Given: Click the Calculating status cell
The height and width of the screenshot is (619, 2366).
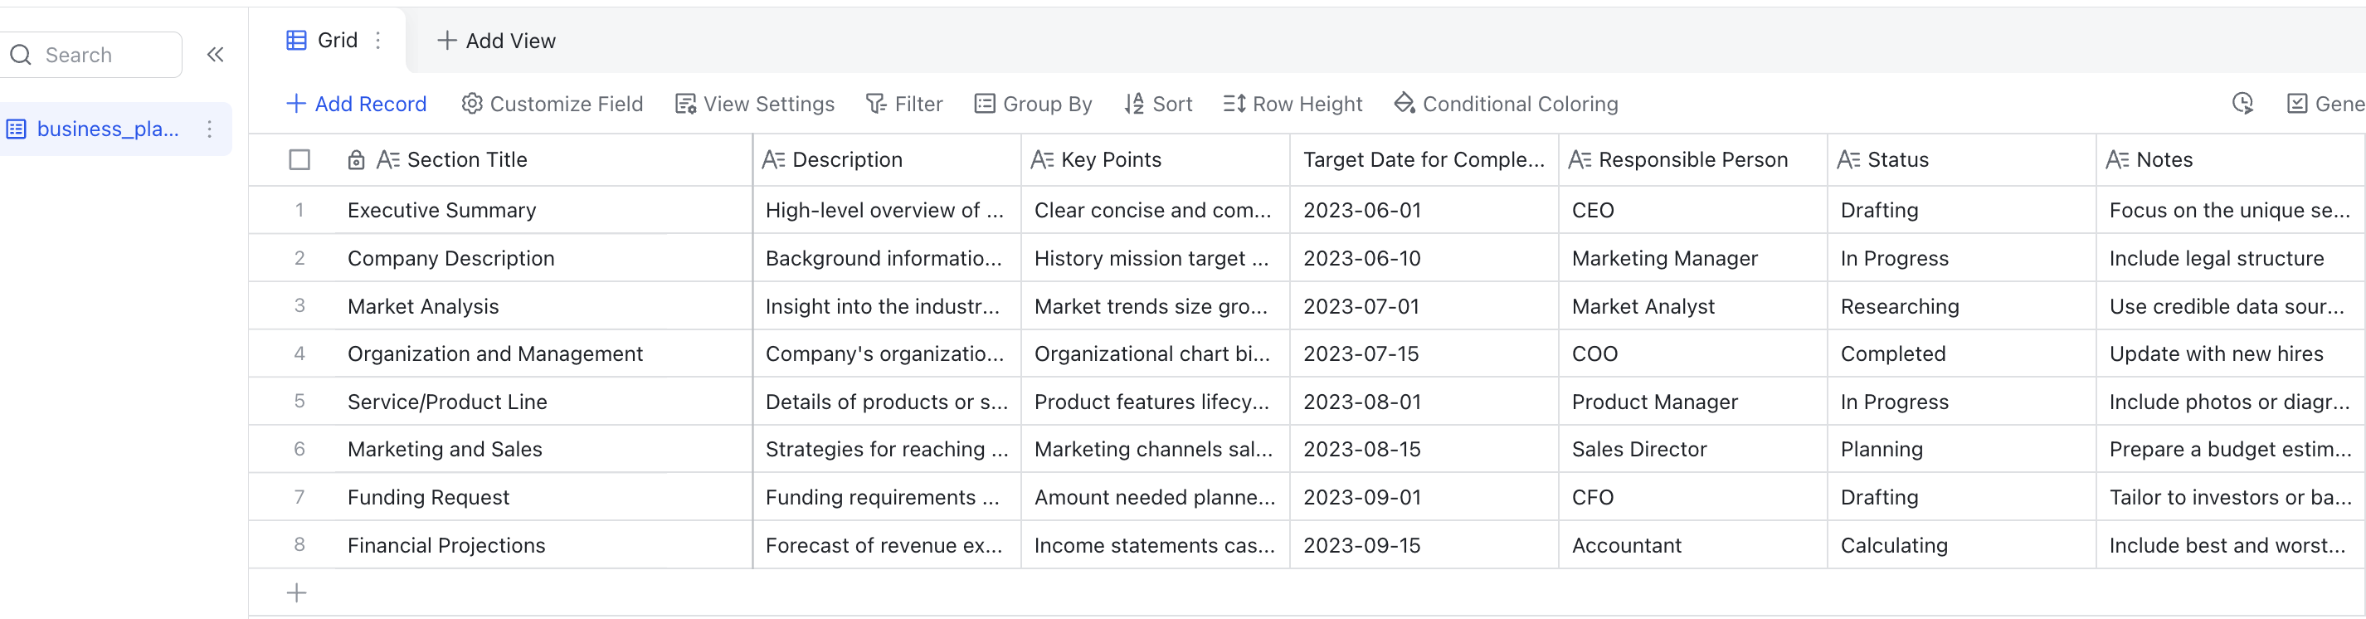Looking at the screenshot, I should pyautogui.click(x=1962, y=544).
